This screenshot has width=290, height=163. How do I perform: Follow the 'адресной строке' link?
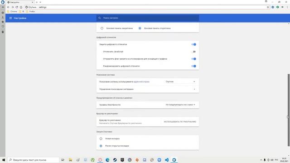(141, 81)
